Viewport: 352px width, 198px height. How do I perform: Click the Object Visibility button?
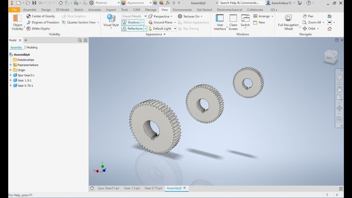pos(18,22)
